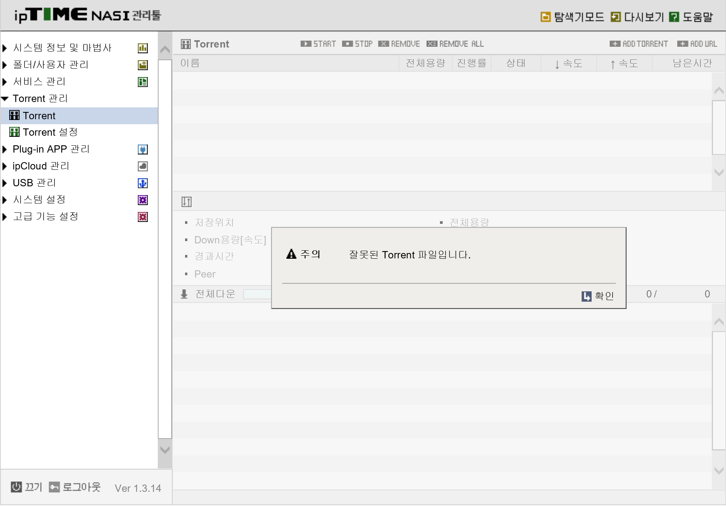Expand the 서비스 관리 section
The image size is (726, 506).
[5, 82]
